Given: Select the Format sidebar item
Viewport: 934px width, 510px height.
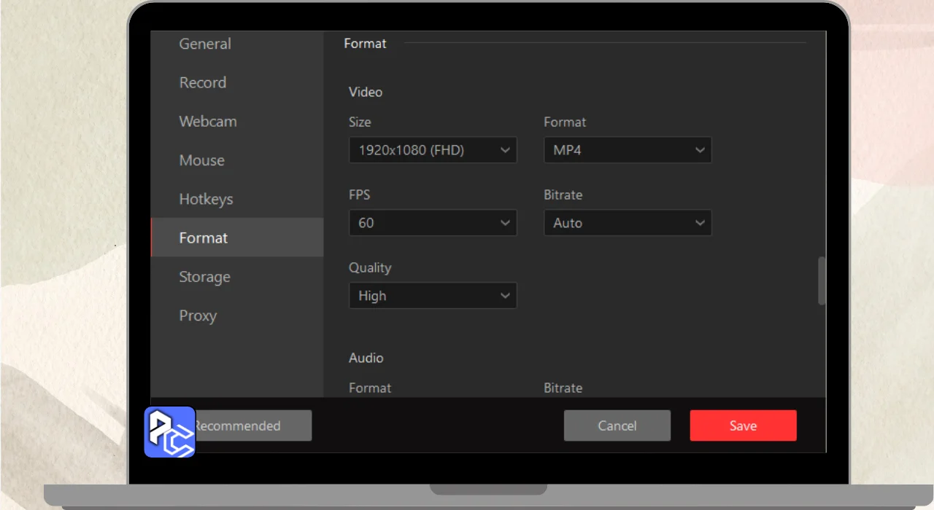Looking at the screenshot, I should (204, 238).
